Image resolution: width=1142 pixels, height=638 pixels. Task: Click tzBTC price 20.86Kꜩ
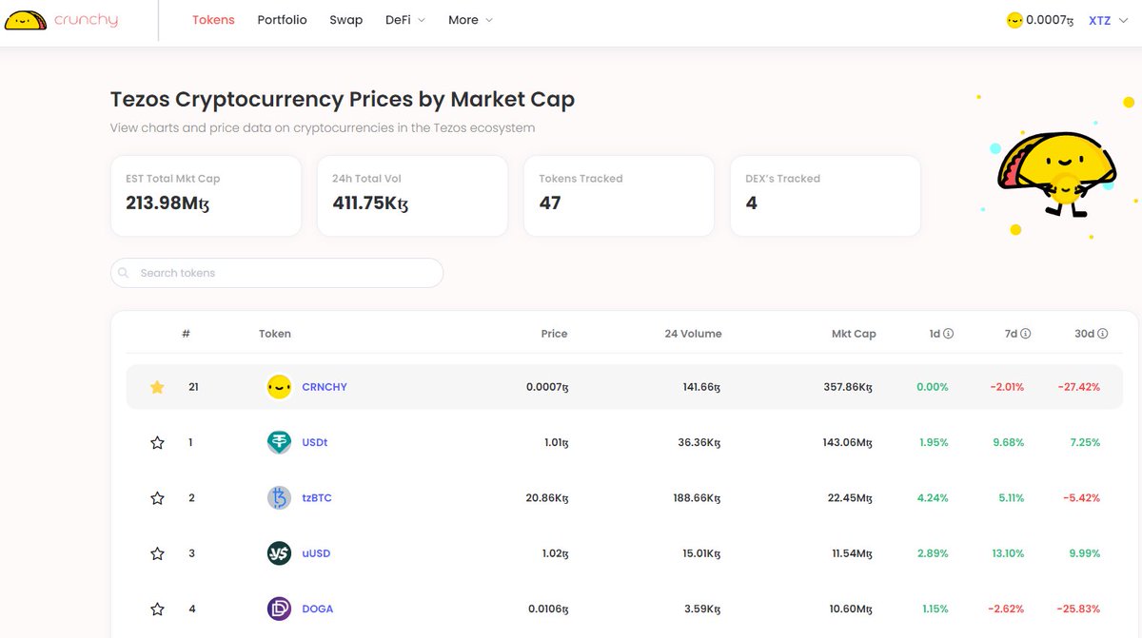545,498
